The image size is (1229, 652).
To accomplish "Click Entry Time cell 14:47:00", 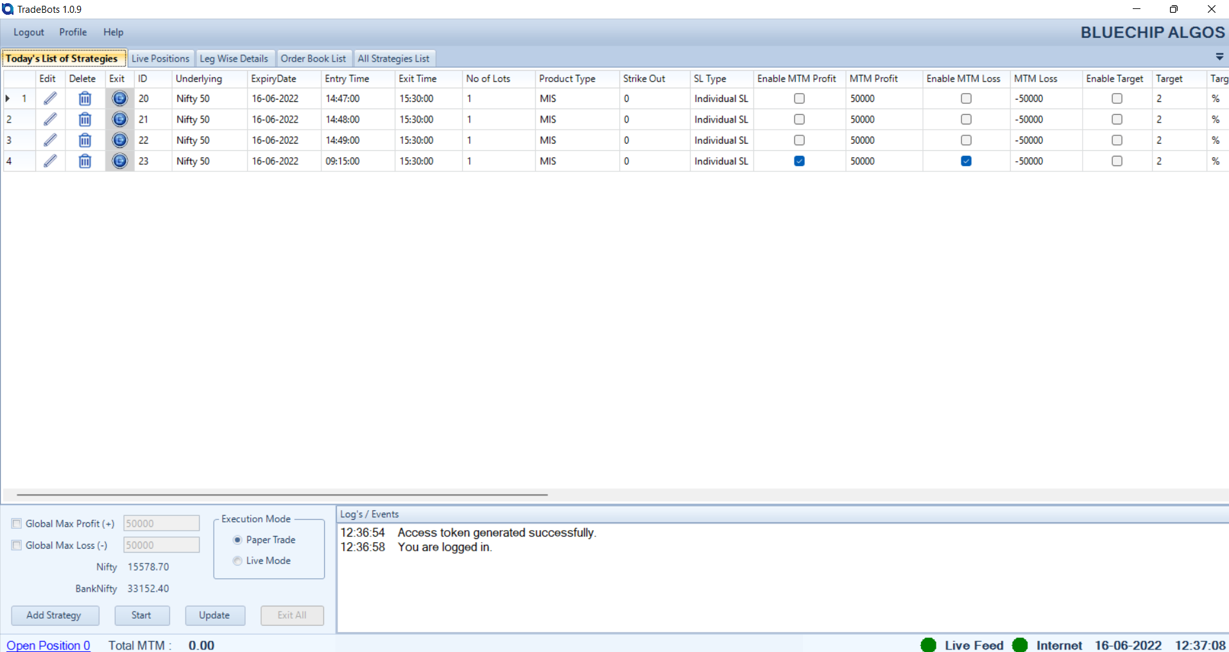I will (357, 98).
